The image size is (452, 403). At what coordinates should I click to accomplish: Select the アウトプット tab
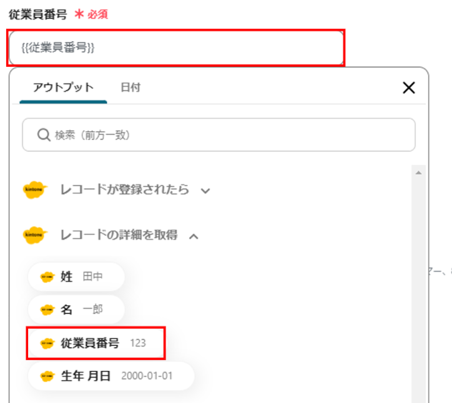click(x=63, y=87)
